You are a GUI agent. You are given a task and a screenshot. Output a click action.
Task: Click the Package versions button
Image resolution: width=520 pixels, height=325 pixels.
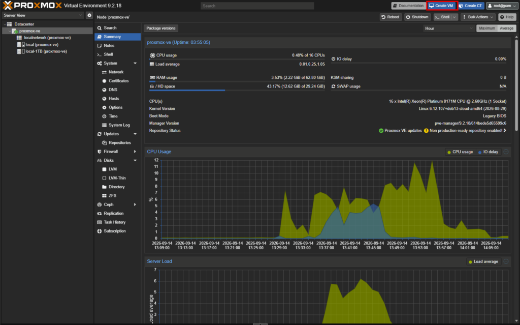click(161, 28)
